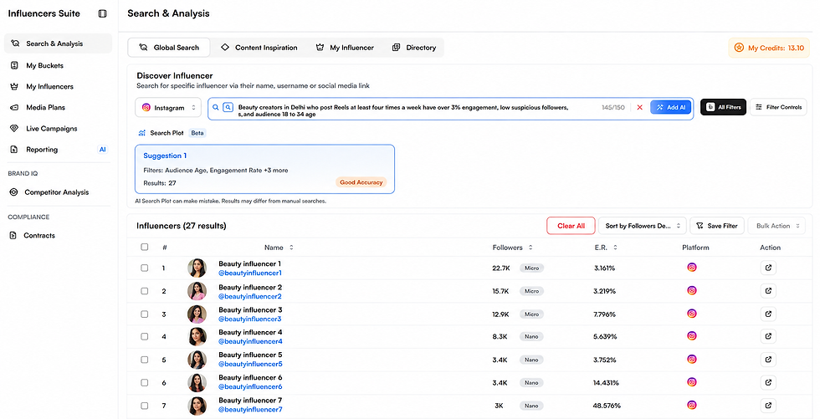Click the Add AI button
This screenshot has height=419, width=820.
coord(670,107)
